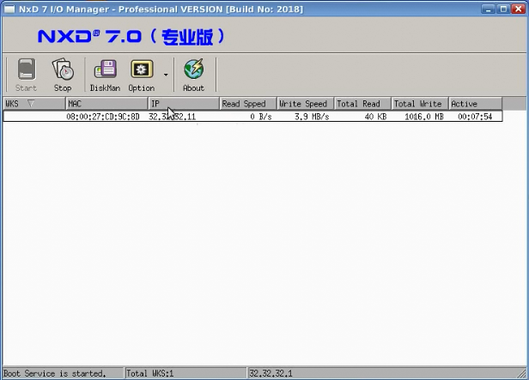Click the 1016.0 MB total write value
This screenshot has width=529, height=380.
click(x=424, y=117)
